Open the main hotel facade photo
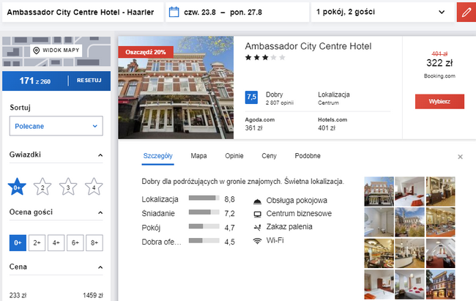The width and height of the screenshot is (476, 301). (176, 88)
